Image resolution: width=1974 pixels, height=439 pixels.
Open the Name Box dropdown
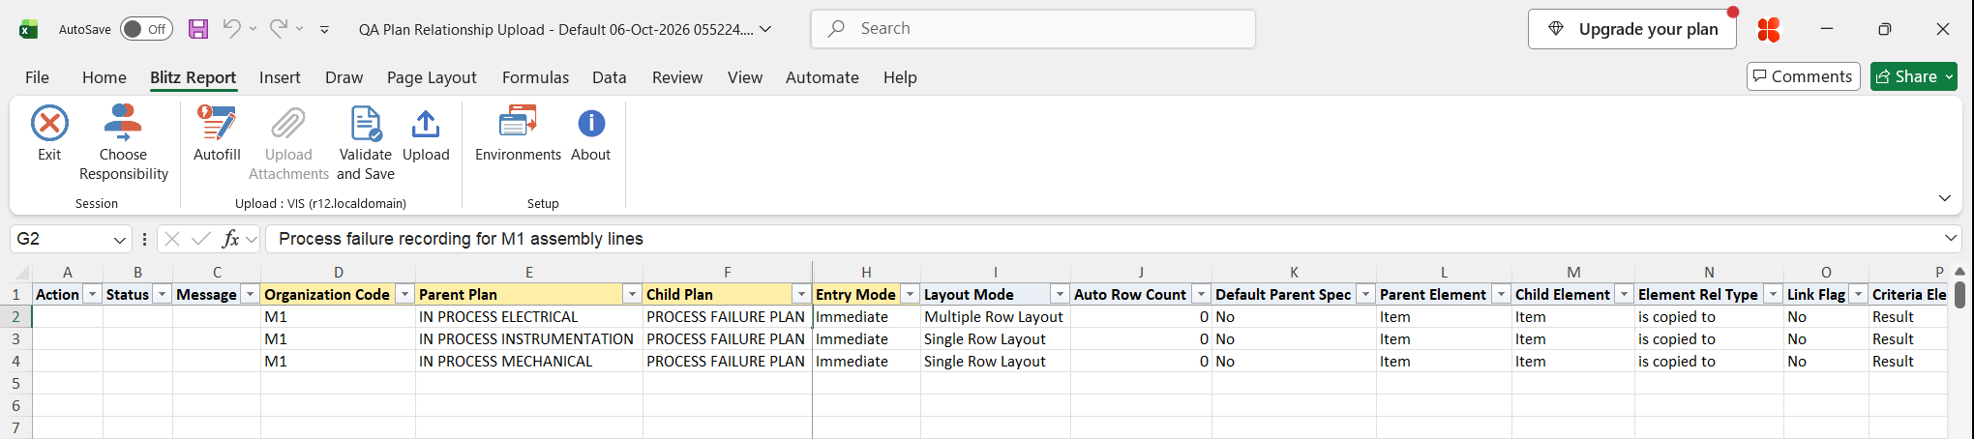coord(119,239)
